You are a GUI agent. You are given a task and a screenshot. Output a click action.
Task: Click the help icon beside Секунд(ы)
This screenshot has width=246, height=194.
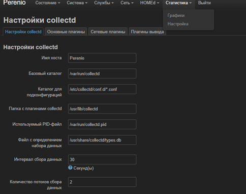[70, 168]
